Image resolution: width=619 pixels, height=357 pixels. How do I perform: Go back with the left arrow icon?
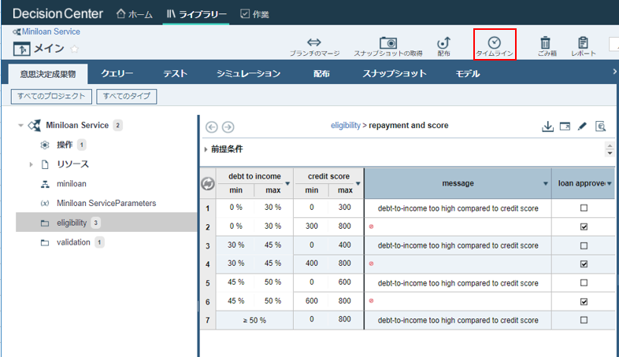[x=212, y=127]
